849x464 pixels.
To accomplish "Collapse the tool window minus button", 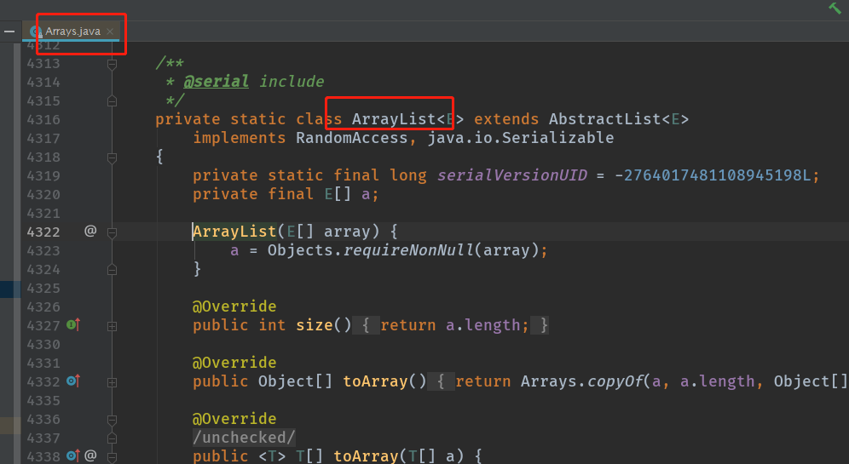I will (x=9, y=32).
